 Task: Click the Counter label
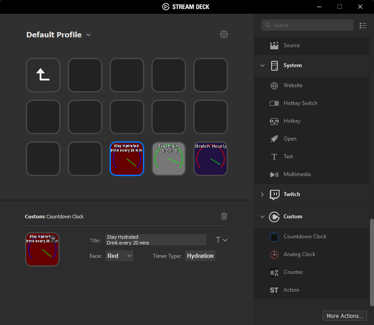(293, 273)
